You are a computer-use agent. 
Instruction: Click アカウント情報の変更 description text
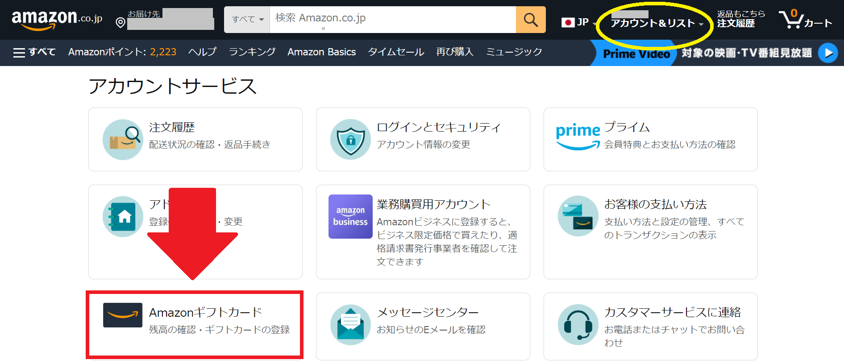point(423,145)
